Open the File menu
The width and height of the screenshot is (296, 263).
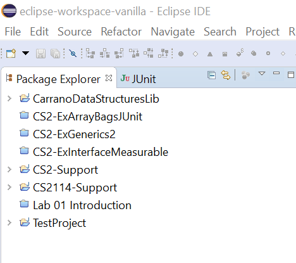point(13,32)
